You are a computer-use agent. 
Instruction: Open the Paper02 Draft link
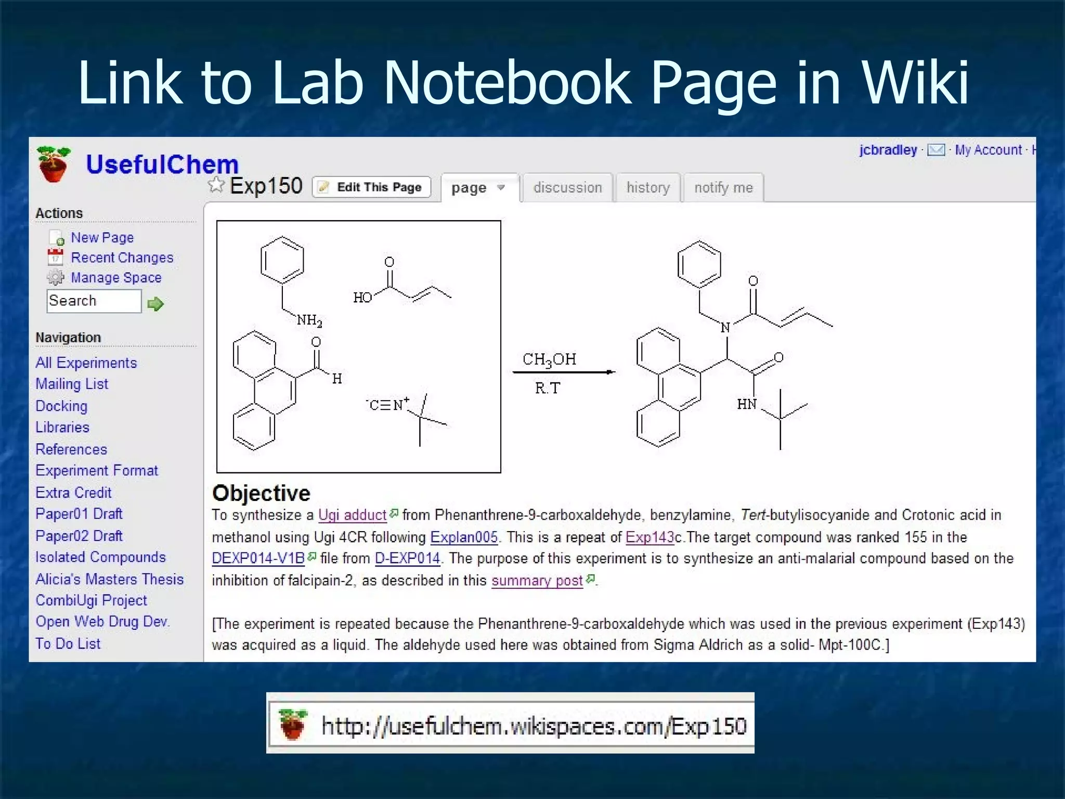[x=79, y=535]
